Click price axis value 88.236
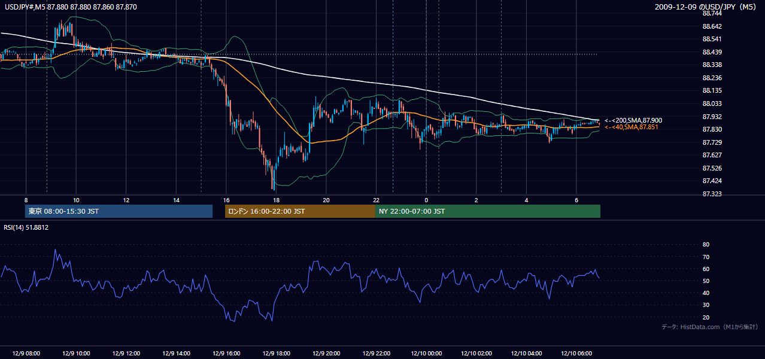The image size is (765, 359). click(713, 78)
